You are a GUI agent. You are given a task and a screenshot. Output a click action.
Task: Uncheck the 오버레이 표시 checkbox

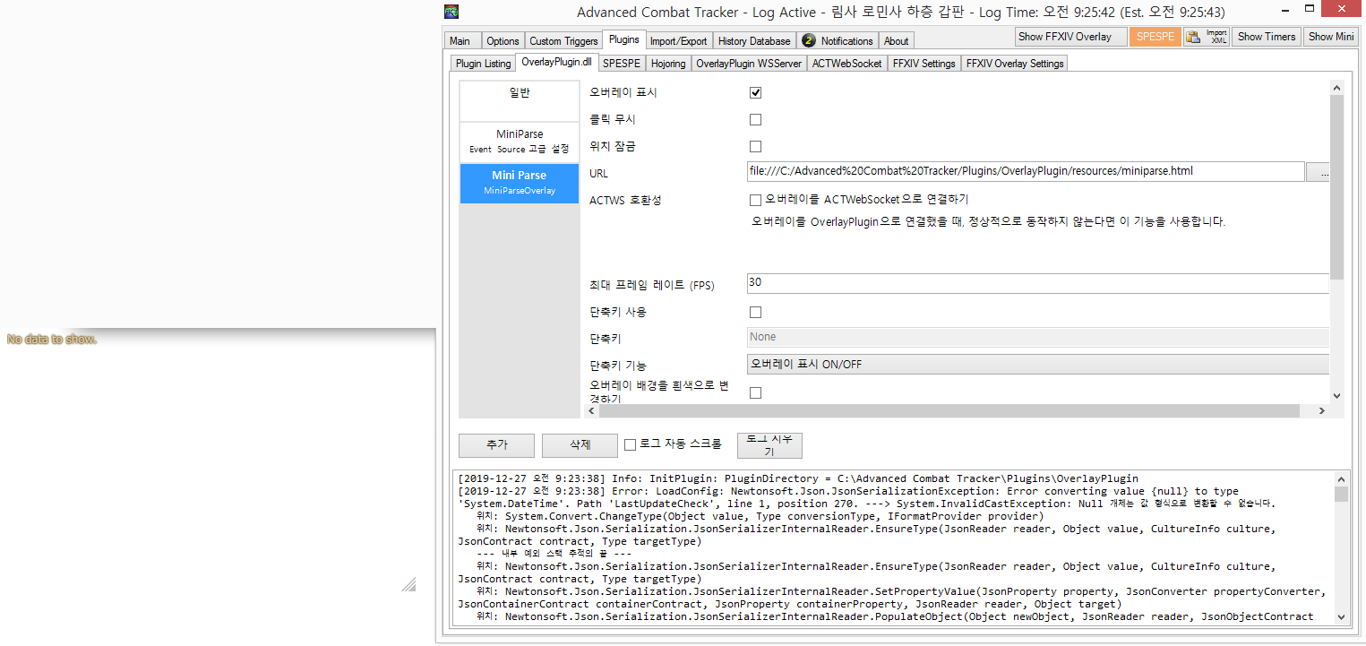(x=755, y=92)
